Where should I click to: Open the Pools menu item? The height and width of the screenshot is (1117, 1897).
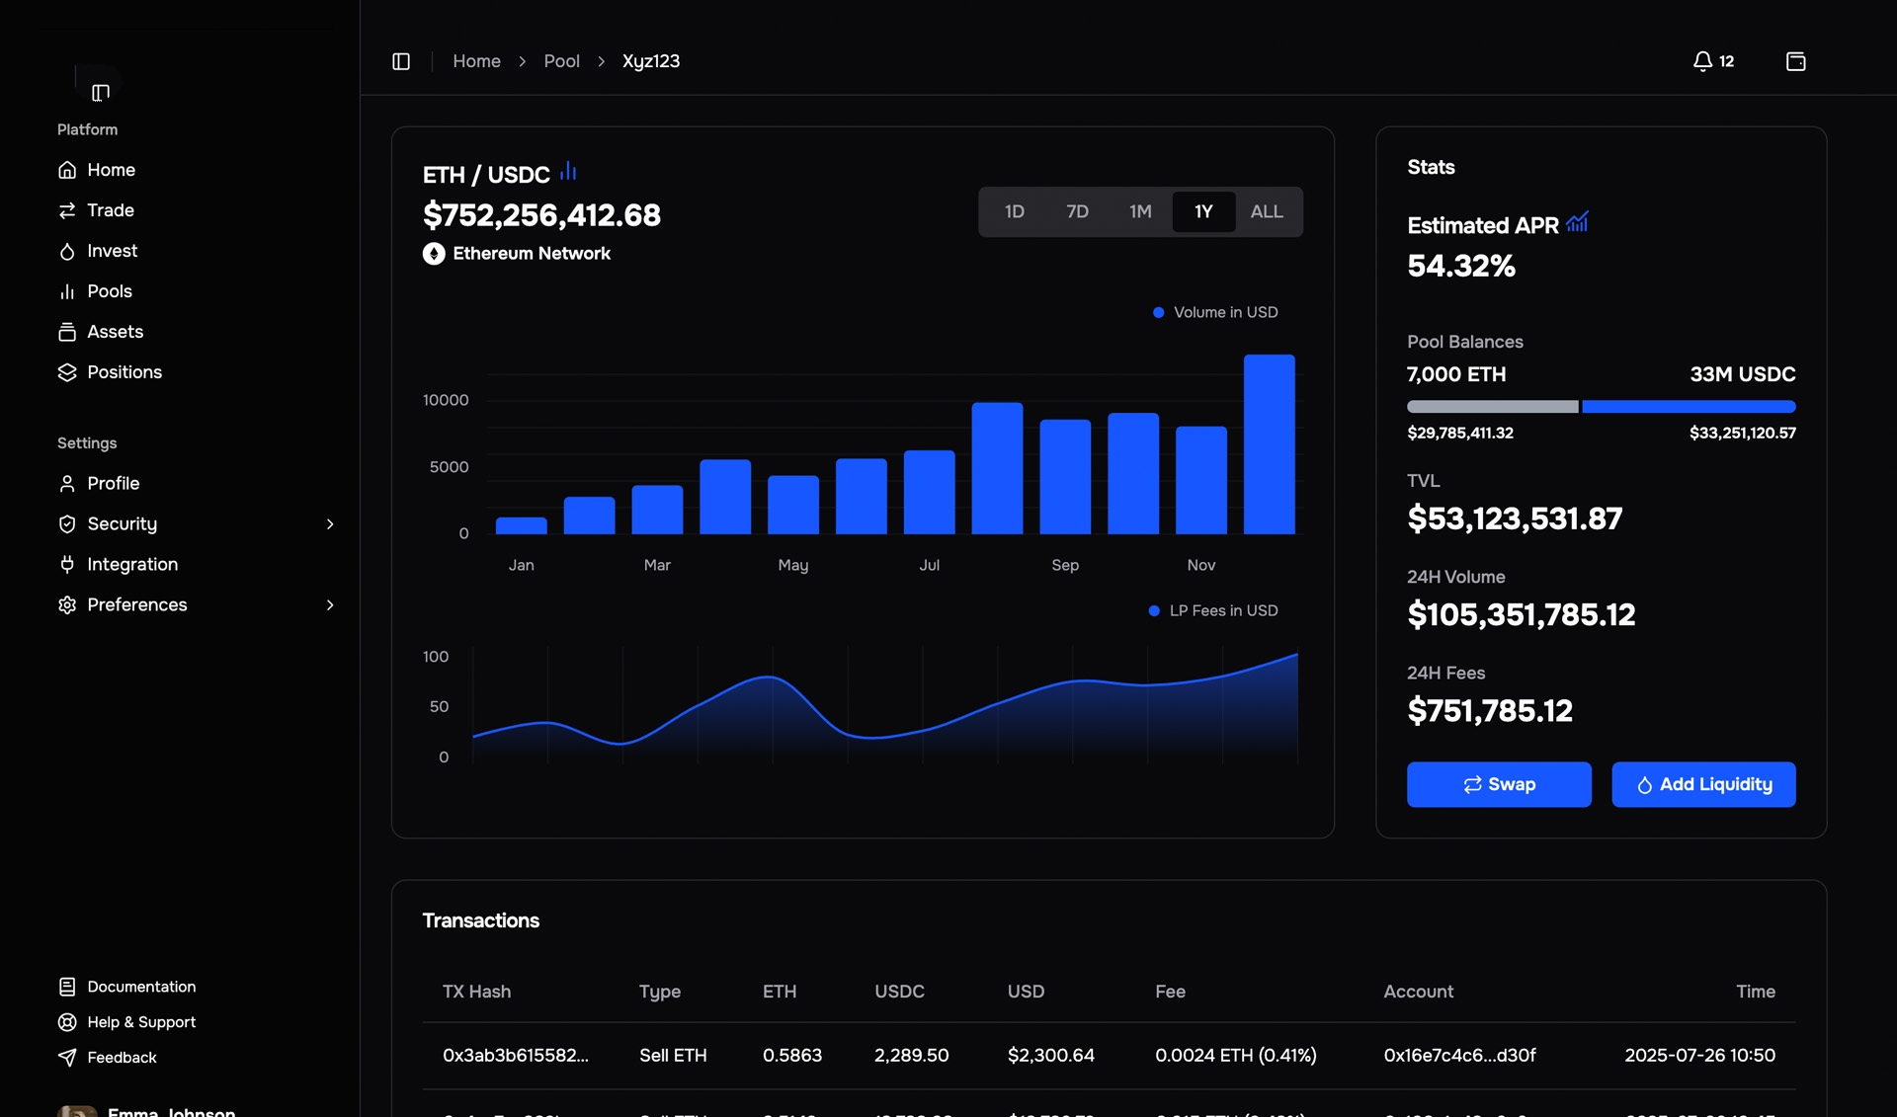(x=109, y=291)
